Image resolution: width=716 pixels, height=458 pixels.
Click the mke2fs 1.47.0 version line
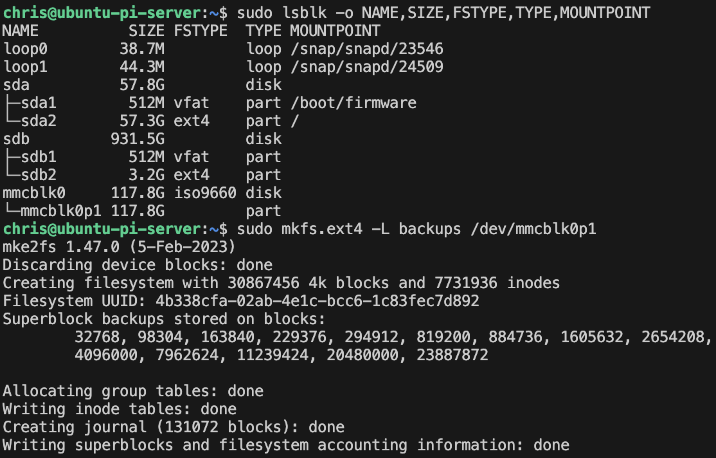click(120, 247)
